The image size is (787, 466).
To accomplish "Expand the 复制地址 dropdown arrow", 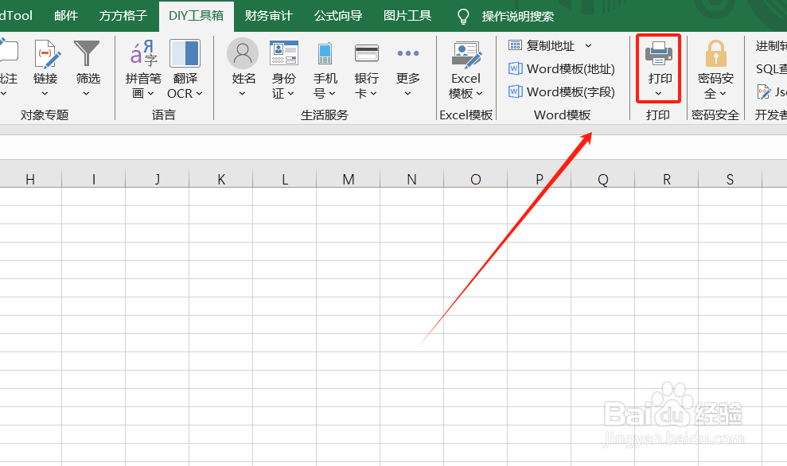I will 588,45.
